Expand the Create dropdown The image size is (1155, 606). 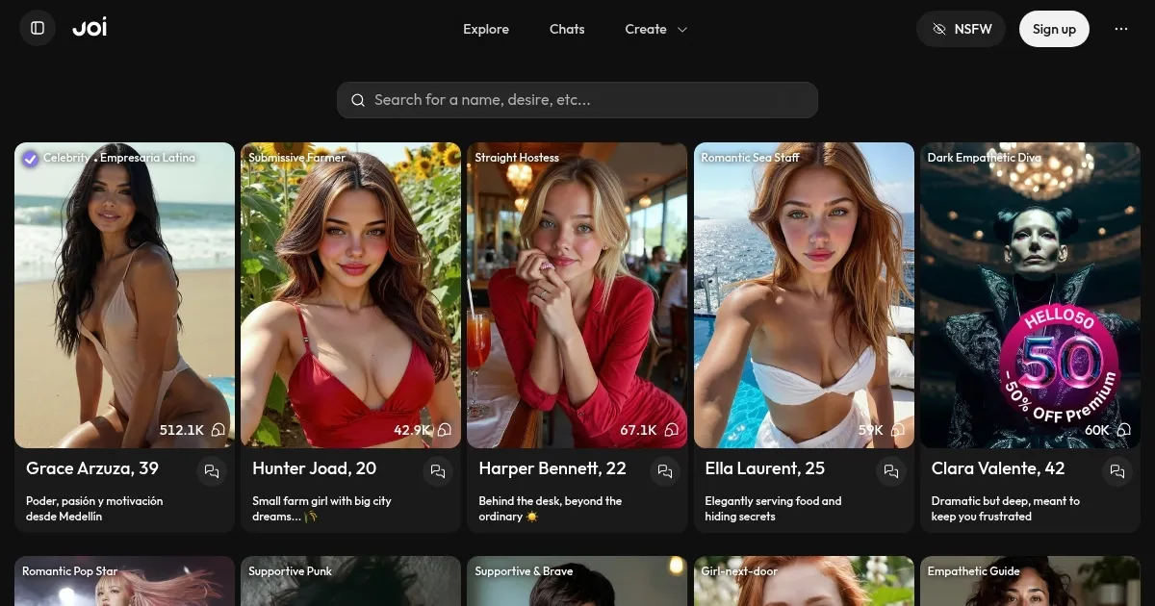(x=656, y=29)
